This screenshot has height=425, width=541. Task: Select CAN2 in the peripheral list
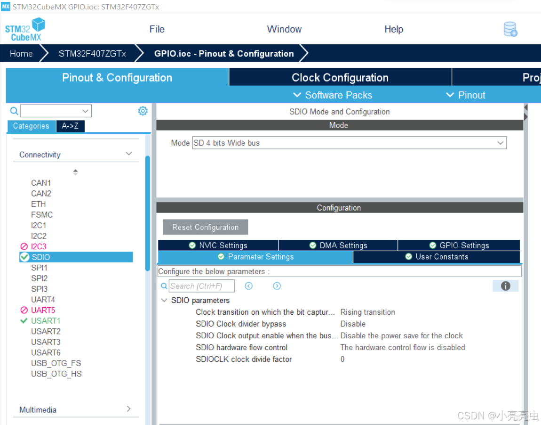41,194
